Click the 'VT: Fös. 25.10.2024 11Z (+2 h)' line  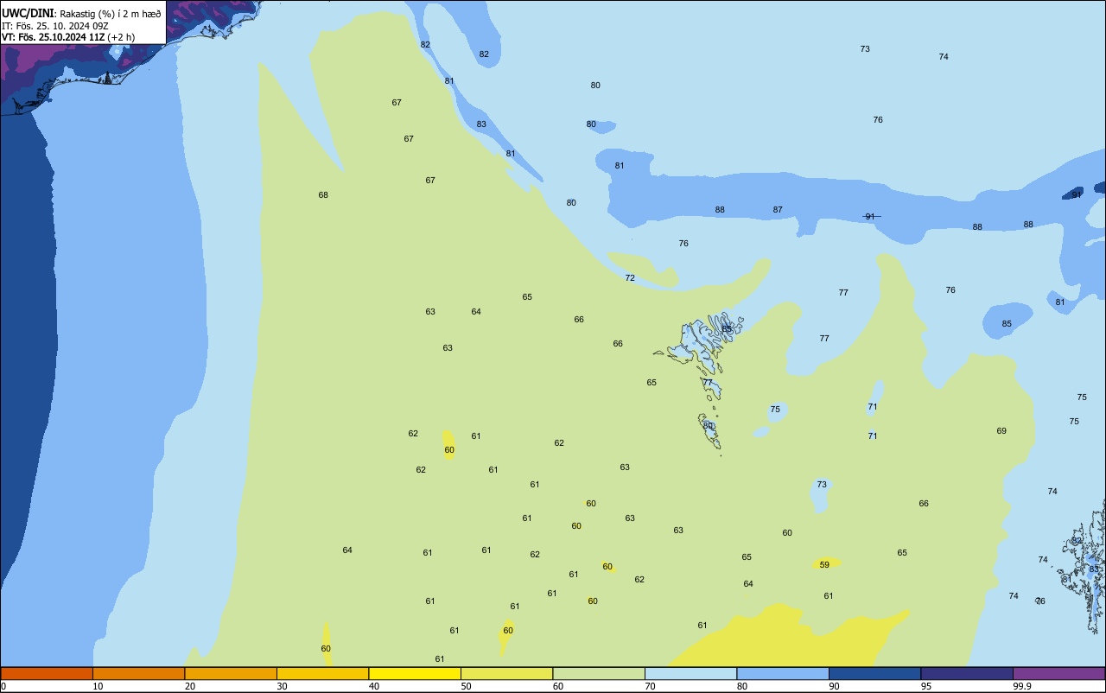click(68, 37)
